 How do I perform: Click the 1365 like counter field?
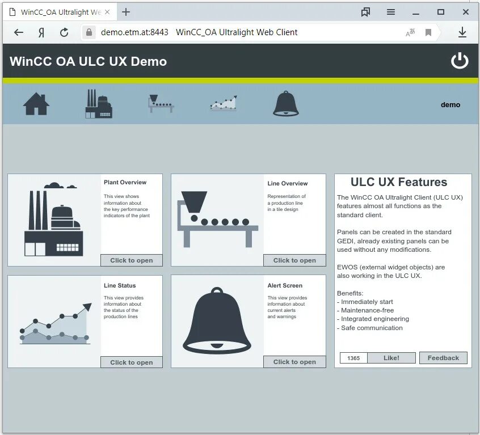353,358
